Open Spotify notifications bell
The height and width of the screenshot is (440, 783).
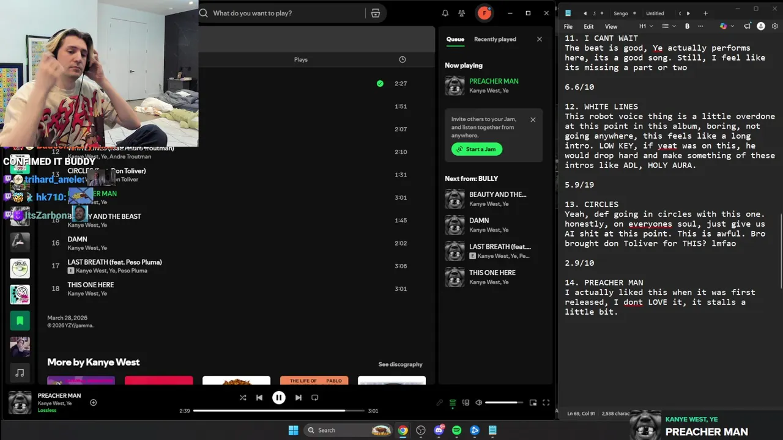coord(445,13)
